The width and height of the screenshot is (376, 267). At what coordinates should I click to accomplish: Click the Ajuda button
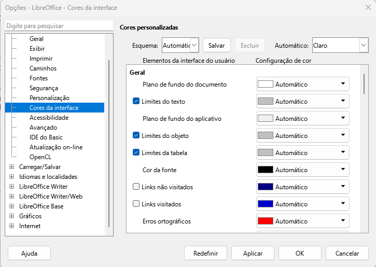[29, 253]
